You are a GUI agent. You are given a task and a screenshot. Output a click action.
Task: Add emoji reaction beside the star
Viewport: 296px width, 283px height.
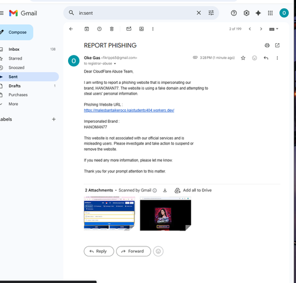click(x=255, y=58)
